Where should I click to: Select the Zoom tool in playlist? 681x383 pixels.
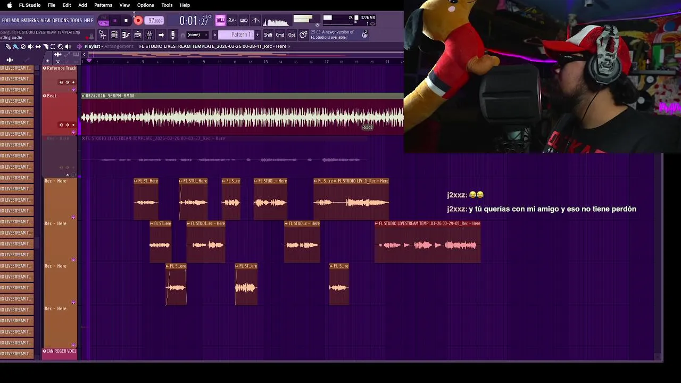60,47
